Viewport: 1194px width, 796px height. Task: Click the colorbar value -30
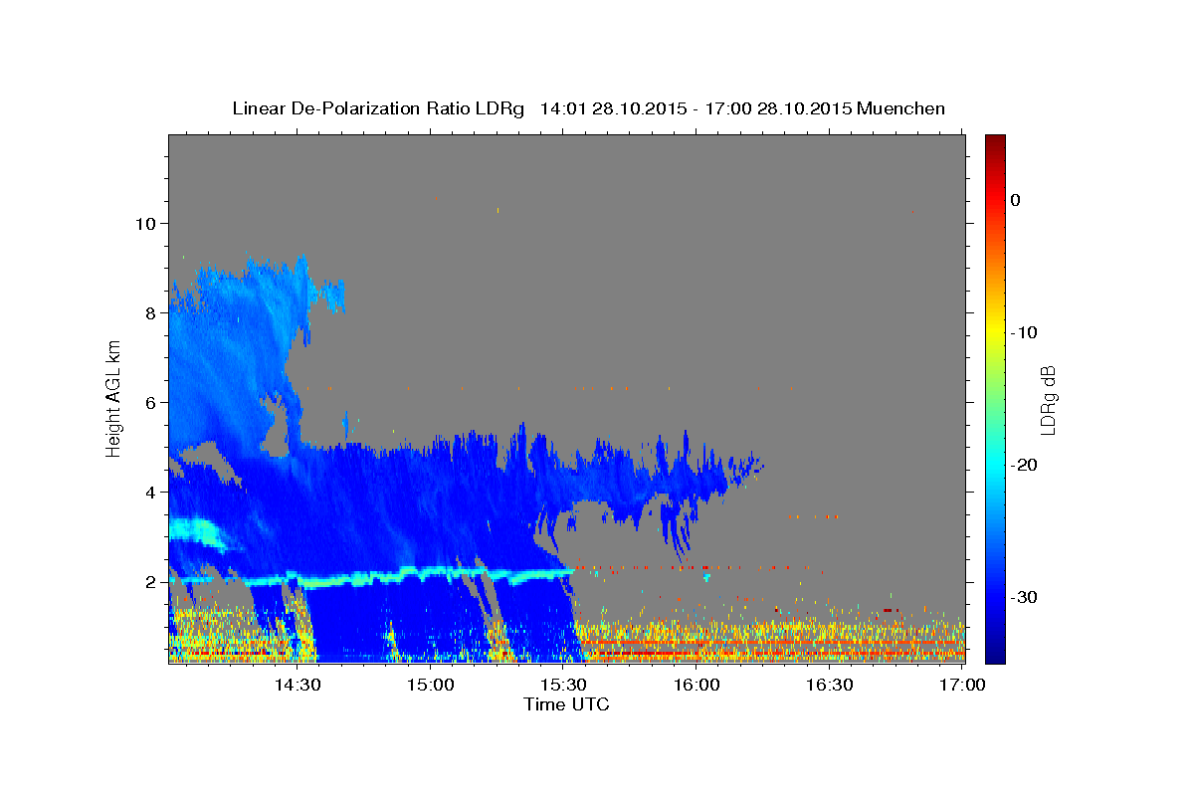(x=1024, y=597)
